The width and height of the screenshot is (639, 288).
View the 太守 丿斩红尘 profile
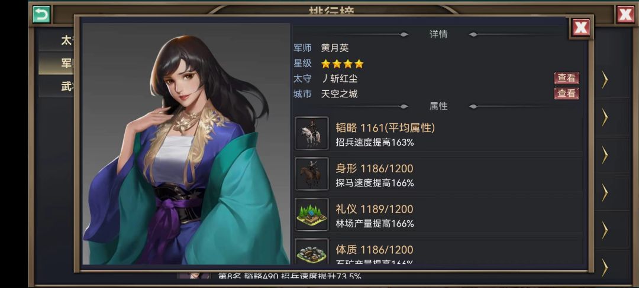[x=566, y=78]
